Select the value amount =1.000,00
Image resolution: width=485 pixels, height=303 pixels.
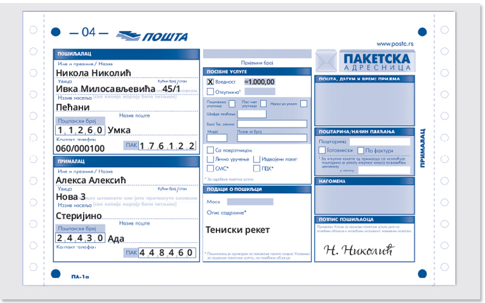pos(259,82)
